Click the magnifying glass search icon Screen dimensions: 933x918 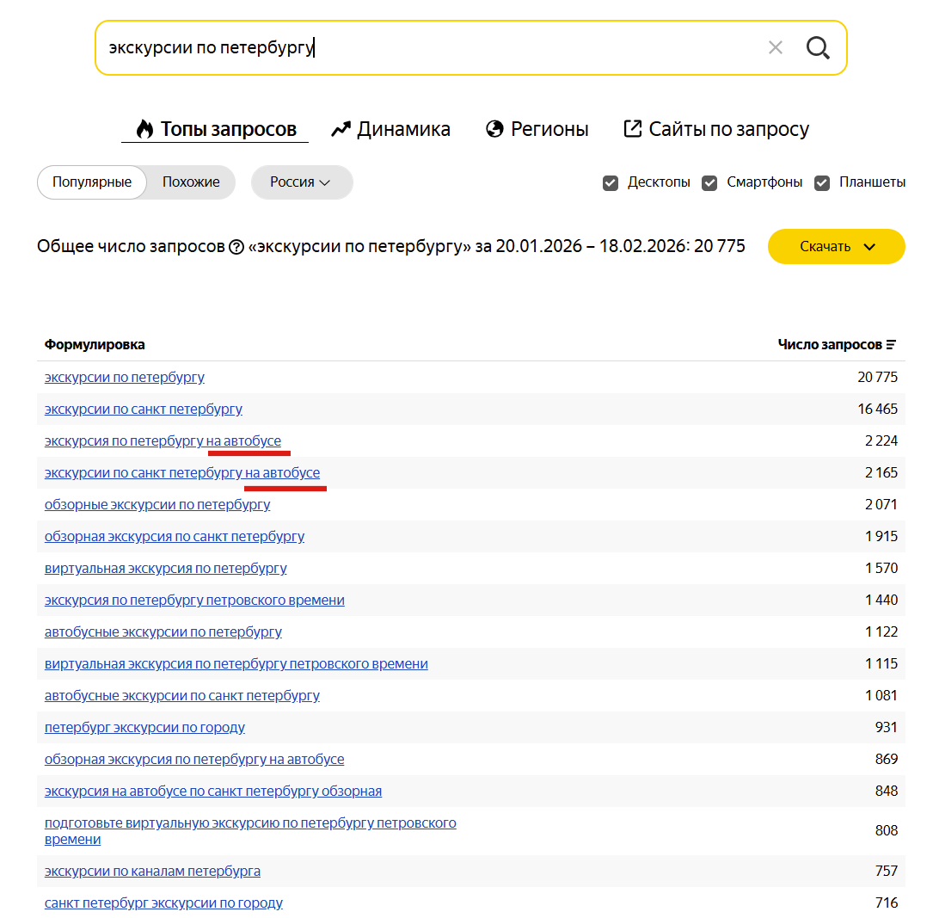click(x=817, y=47)
